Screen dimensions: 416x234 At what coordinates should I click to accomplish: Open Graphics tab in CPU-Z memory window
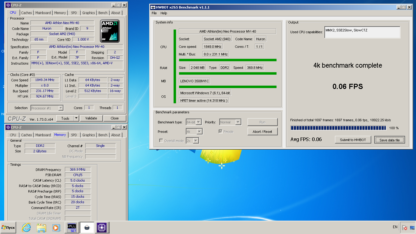click(89, 135)
